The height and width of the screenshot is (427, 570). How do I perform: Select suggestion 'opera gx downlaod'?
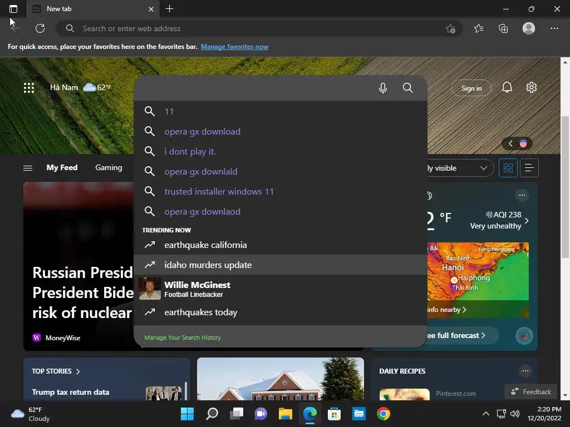[x=281, y=211]
